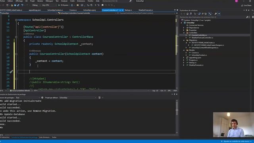Switch to the Sortie bottom tab

coord(54,137)
